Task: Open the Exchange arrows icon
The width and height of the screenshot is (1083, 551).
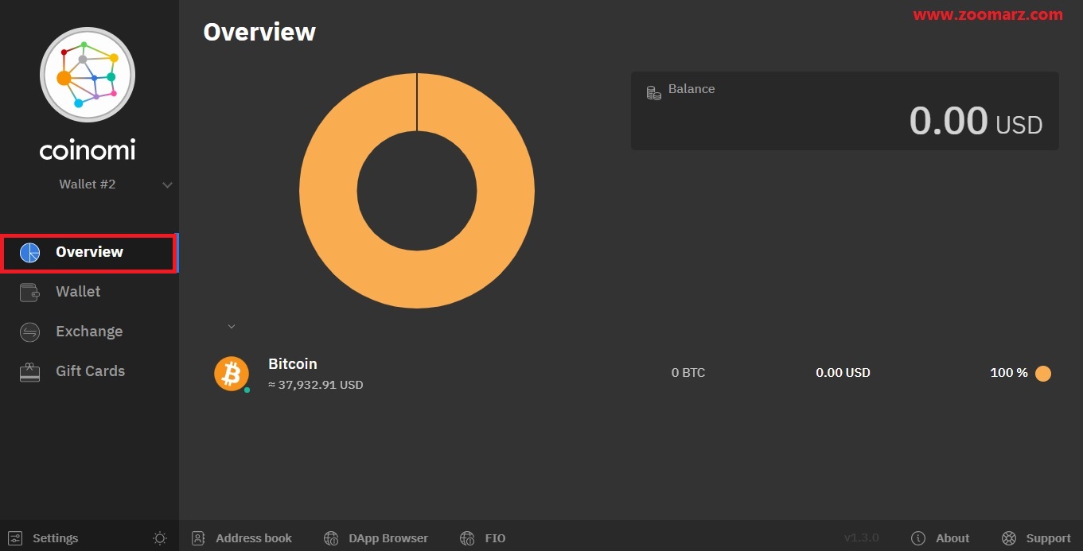Action: pyautogui.click(x=29, y=332)
